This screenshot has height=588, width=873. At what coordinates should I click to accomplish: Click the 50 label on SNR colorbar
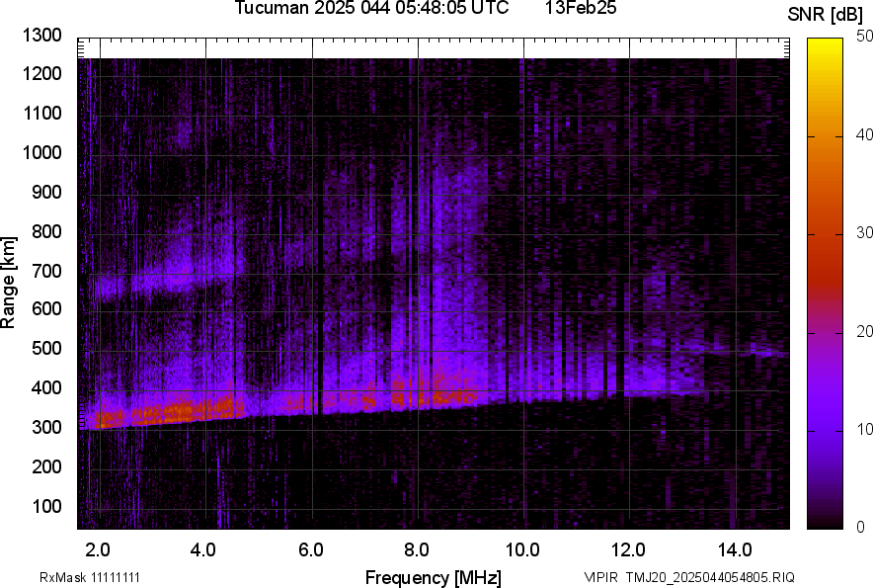[864, 37]
